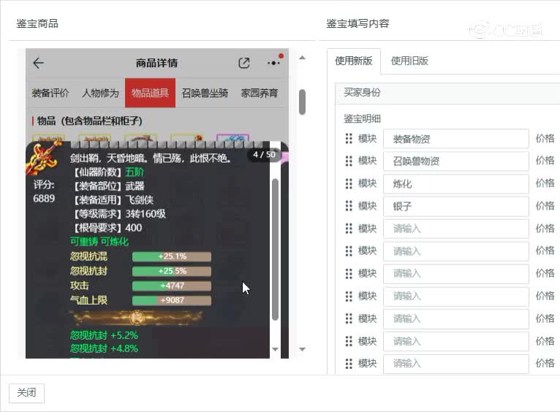Click the 3转160级 level requirement

coord(145,214)
